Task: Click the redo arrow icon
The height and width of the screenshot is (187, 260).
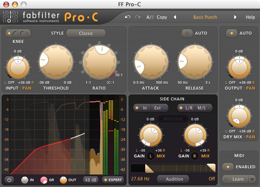Action: coord(137,17)
